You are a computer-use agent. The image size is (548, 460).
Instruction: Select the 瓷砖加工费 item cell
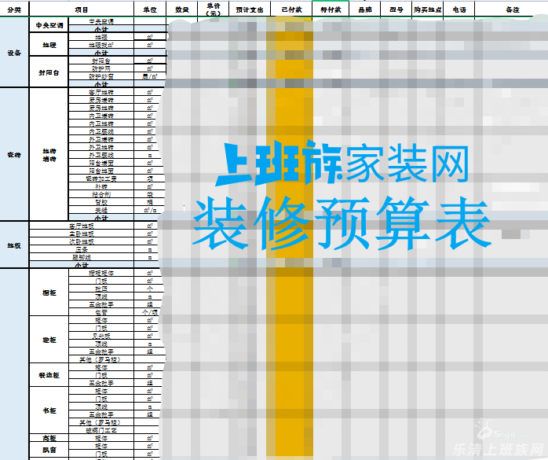tap(101, 178)
